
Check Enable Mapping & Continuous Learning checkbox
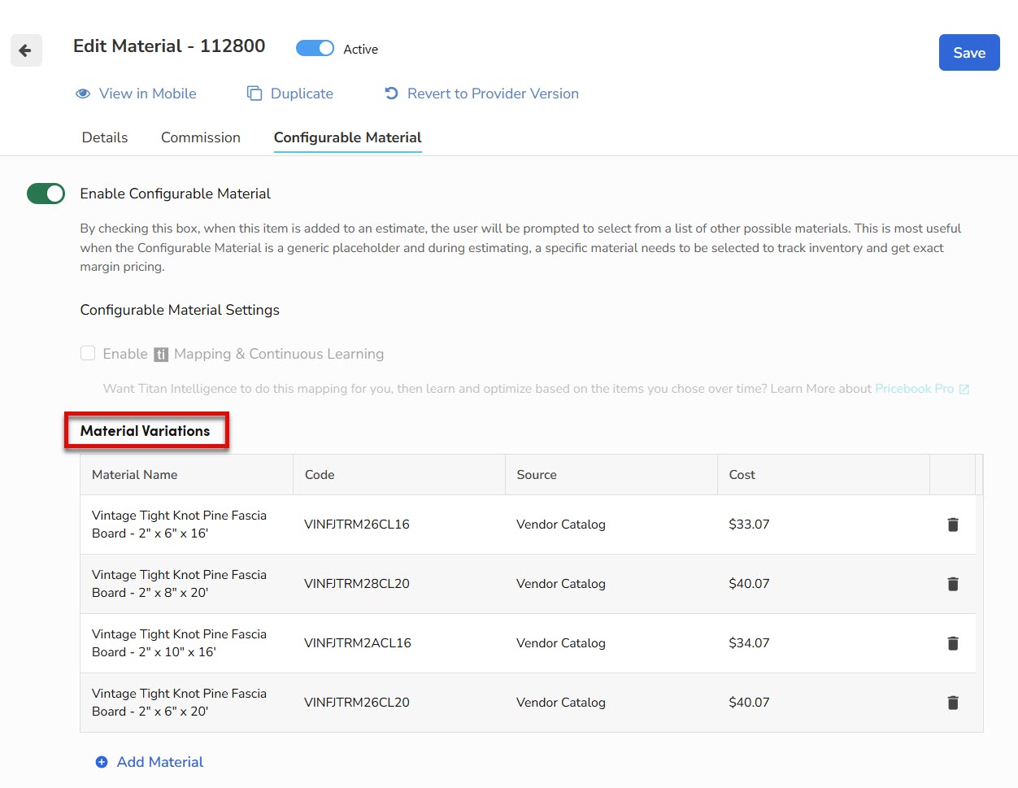[88, 353]
